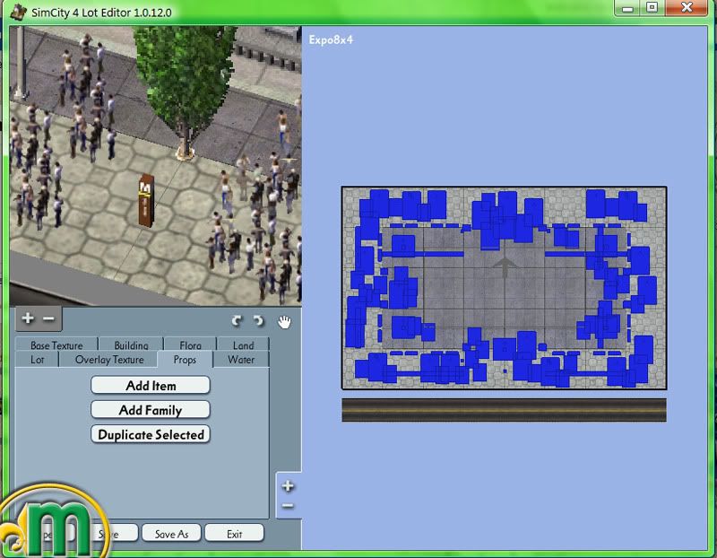
Task: Open the Overlay Texture tab
Action: tap(109, 360)
